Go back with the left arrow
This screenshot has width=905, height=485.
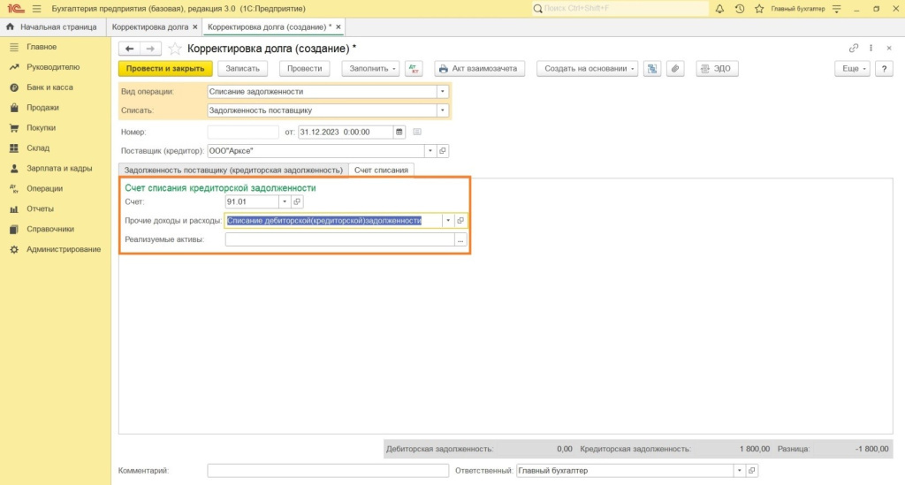[130, 49]
